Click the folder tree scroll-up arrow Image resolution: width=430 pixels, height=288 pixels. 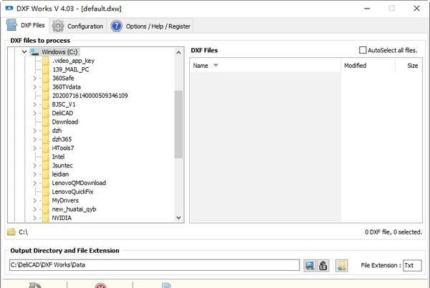click(178, 52)
